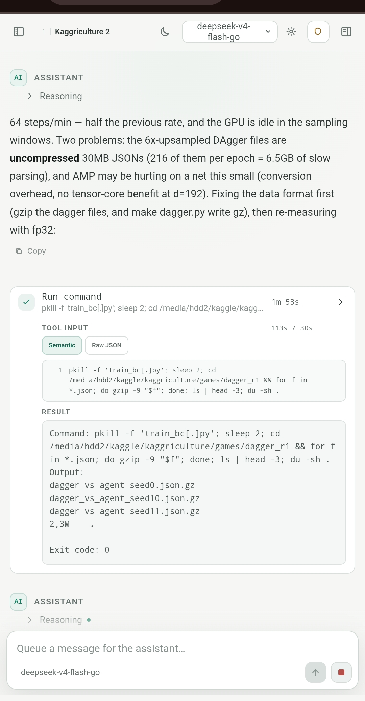The height and width of the screenshot is (701, 365).
Task: Expand the first Reasoning section
Action: [x=55, y=96]
